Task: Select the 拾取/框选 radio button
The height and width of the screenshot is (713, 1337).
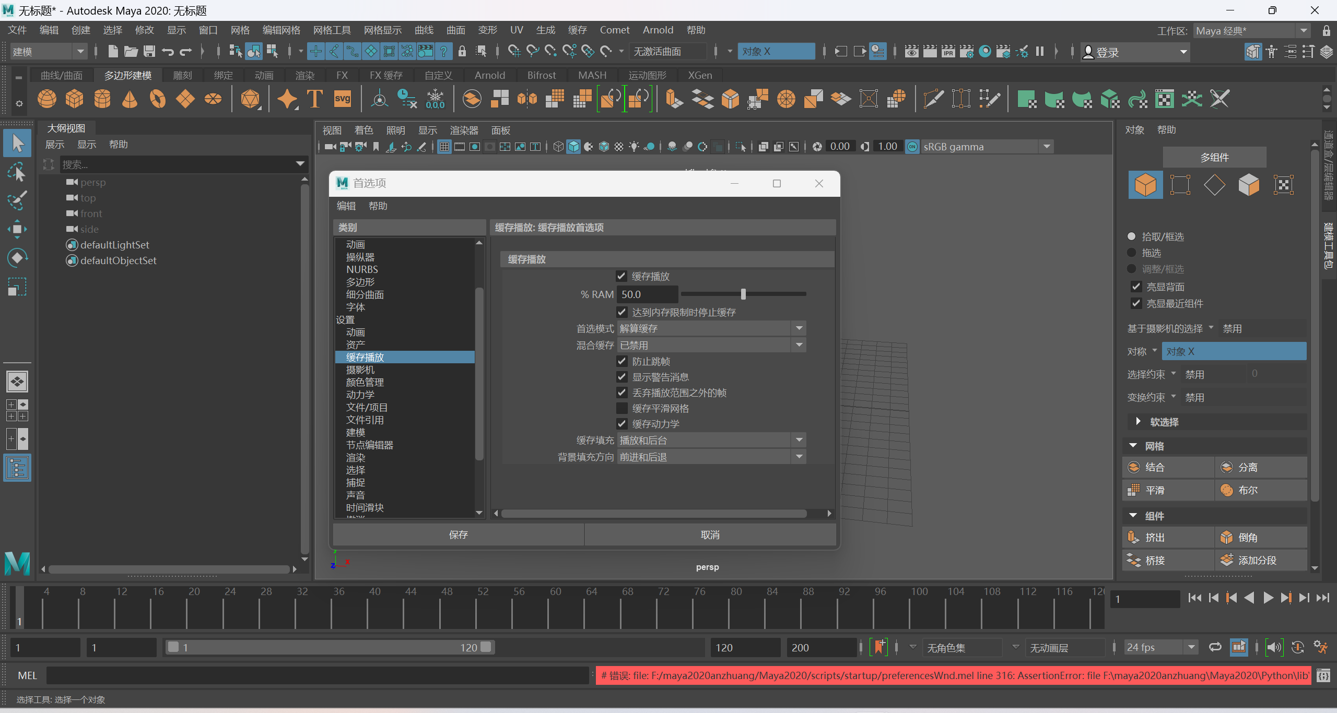Action: (1131, 236)
